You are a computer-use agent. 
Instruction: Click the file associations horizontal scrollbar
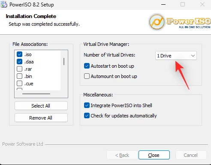point(36,94)
